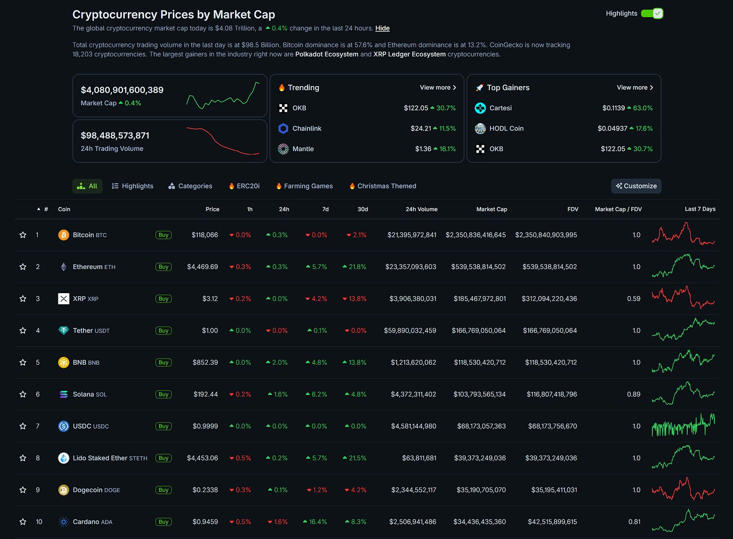Click the Mantle logo icon

click(x=283, y=149)
